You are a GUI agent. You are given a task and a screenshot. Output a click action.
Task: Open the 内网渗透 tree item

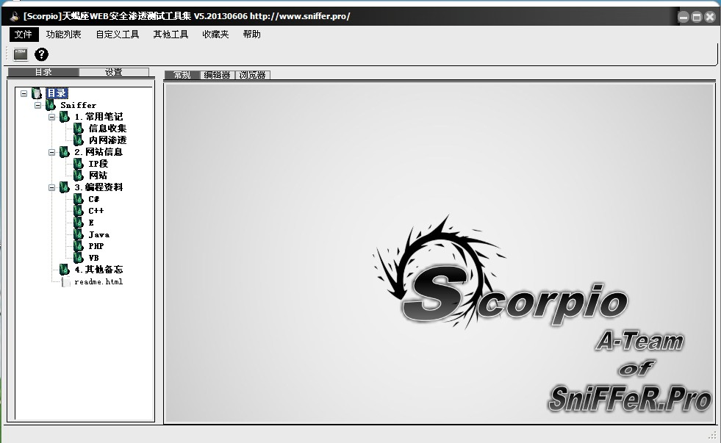[107, 140]
